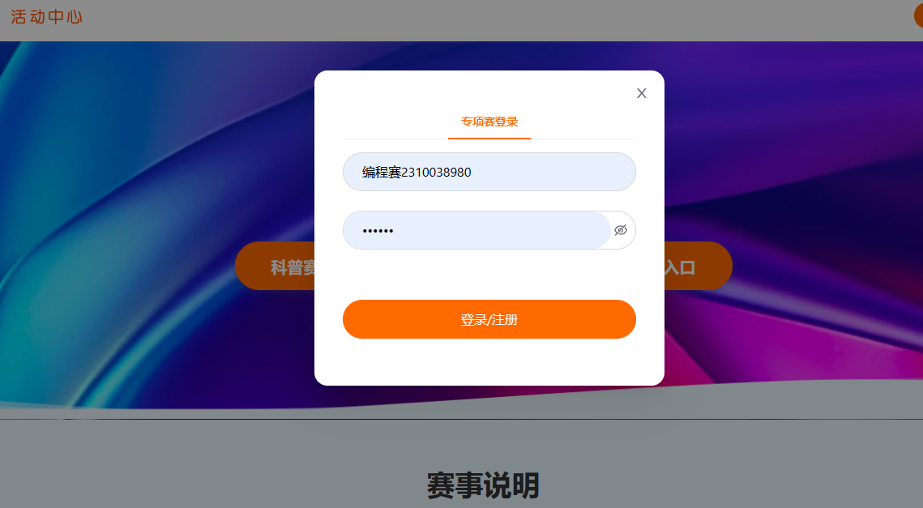This screenshot has width=923, height=508.
Task: Click the orange underline beneath 专项赛登录
Action: pyautogui.click(x=489, y=139)
